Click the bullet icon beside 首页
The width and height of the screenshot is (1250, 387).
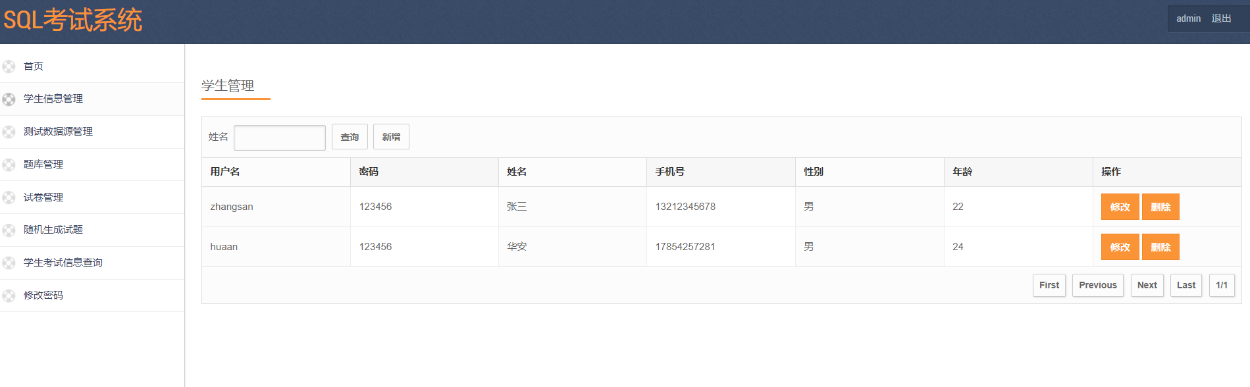(x=9, y=66)
